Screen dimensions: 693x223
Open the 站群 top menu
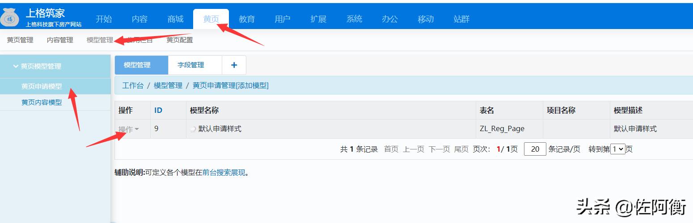tap(461, 19)
